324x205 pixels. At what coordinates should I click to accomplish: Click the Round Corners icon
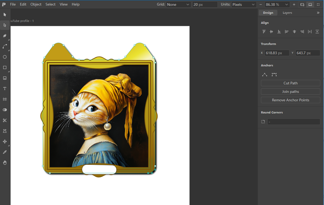263,122
